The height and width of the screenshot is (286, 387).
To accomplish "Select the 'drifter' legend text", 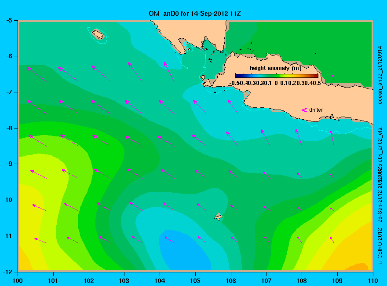I will pos(316,110).
